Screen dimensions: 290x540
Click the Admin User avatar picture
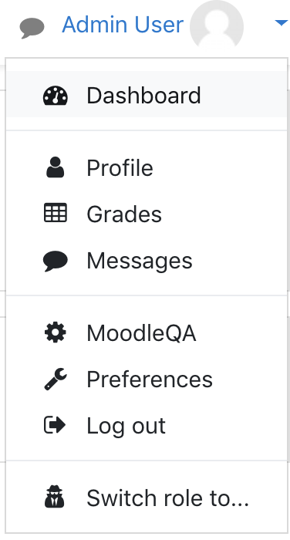coord(217,25)
